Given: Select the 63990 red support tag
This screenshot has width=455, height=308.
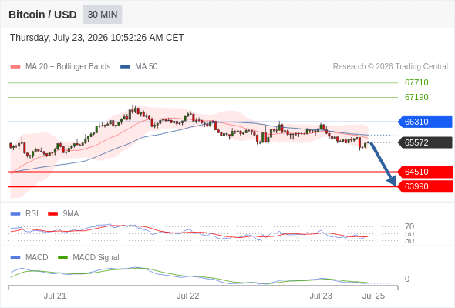Looking at the screenshot, I should [x=425, y=186].
